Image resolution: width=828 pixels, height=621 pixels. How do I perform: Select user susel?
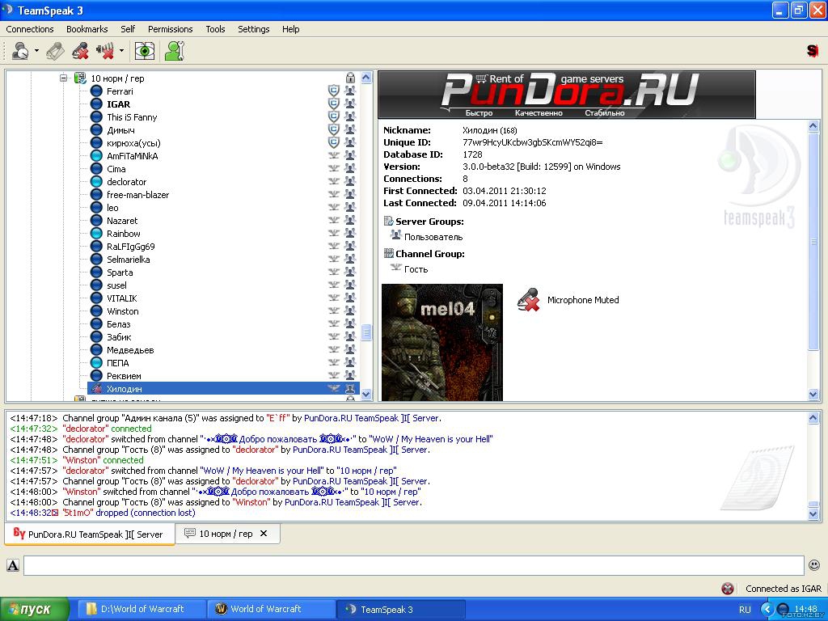point(116,285)
